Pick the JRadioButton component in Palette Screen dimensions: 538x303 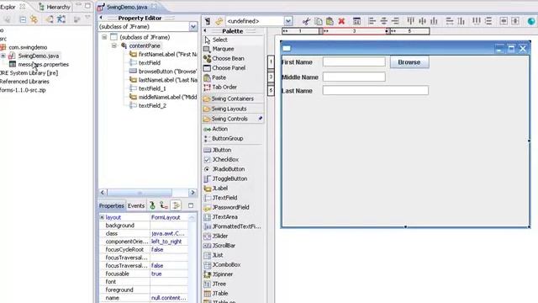(224, 169)
